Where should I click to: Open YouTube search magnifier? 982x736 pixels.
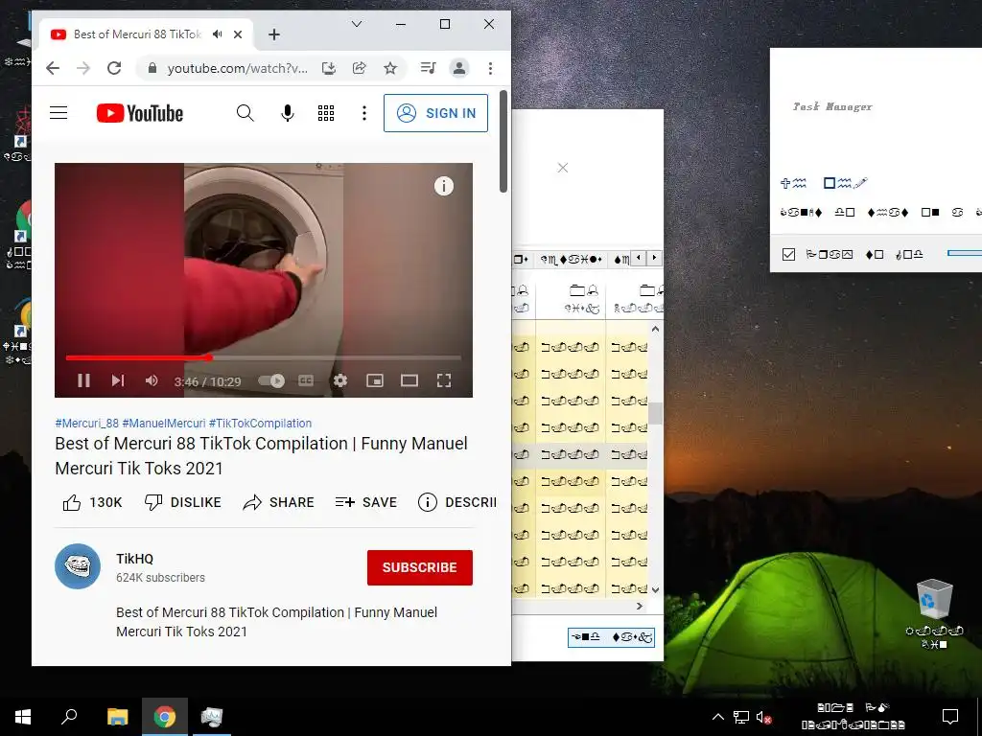(x=245, y=113)
